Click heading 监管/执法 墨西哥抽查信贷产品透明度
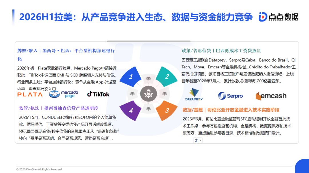The width and height of the screenshot is (309, 173). [x=59, y=108]
